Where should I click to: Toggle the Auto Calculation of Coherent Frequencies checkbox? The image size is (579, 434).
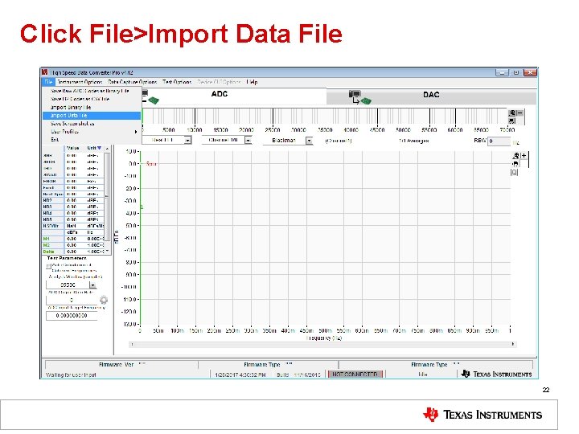tap(49, 266)
